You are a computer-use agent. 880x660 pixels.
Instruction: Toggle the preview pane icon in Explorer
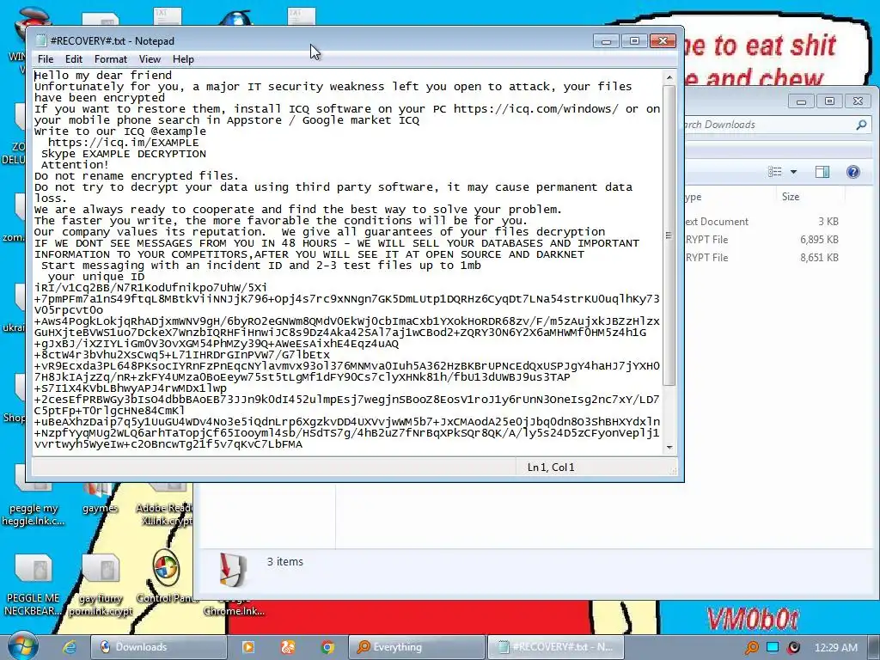coord(822,172)
